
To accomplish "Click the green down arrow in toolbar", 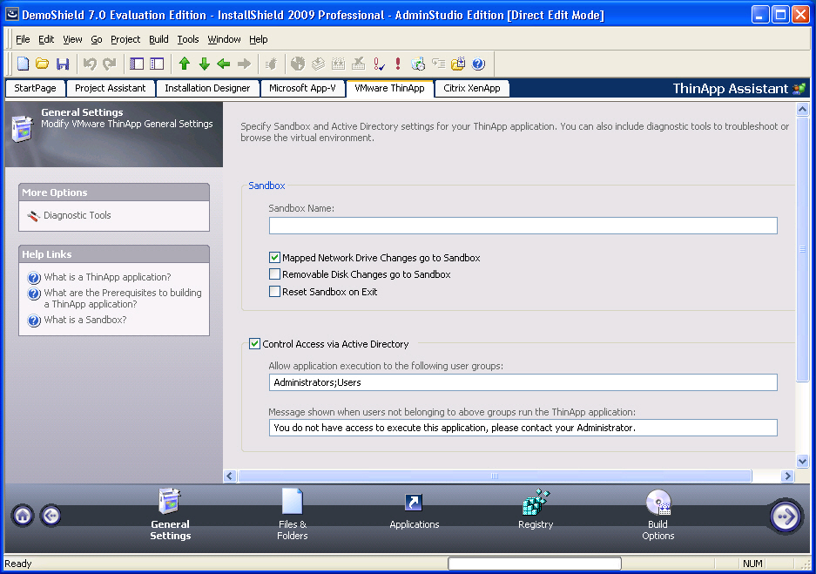I will 204,64.
